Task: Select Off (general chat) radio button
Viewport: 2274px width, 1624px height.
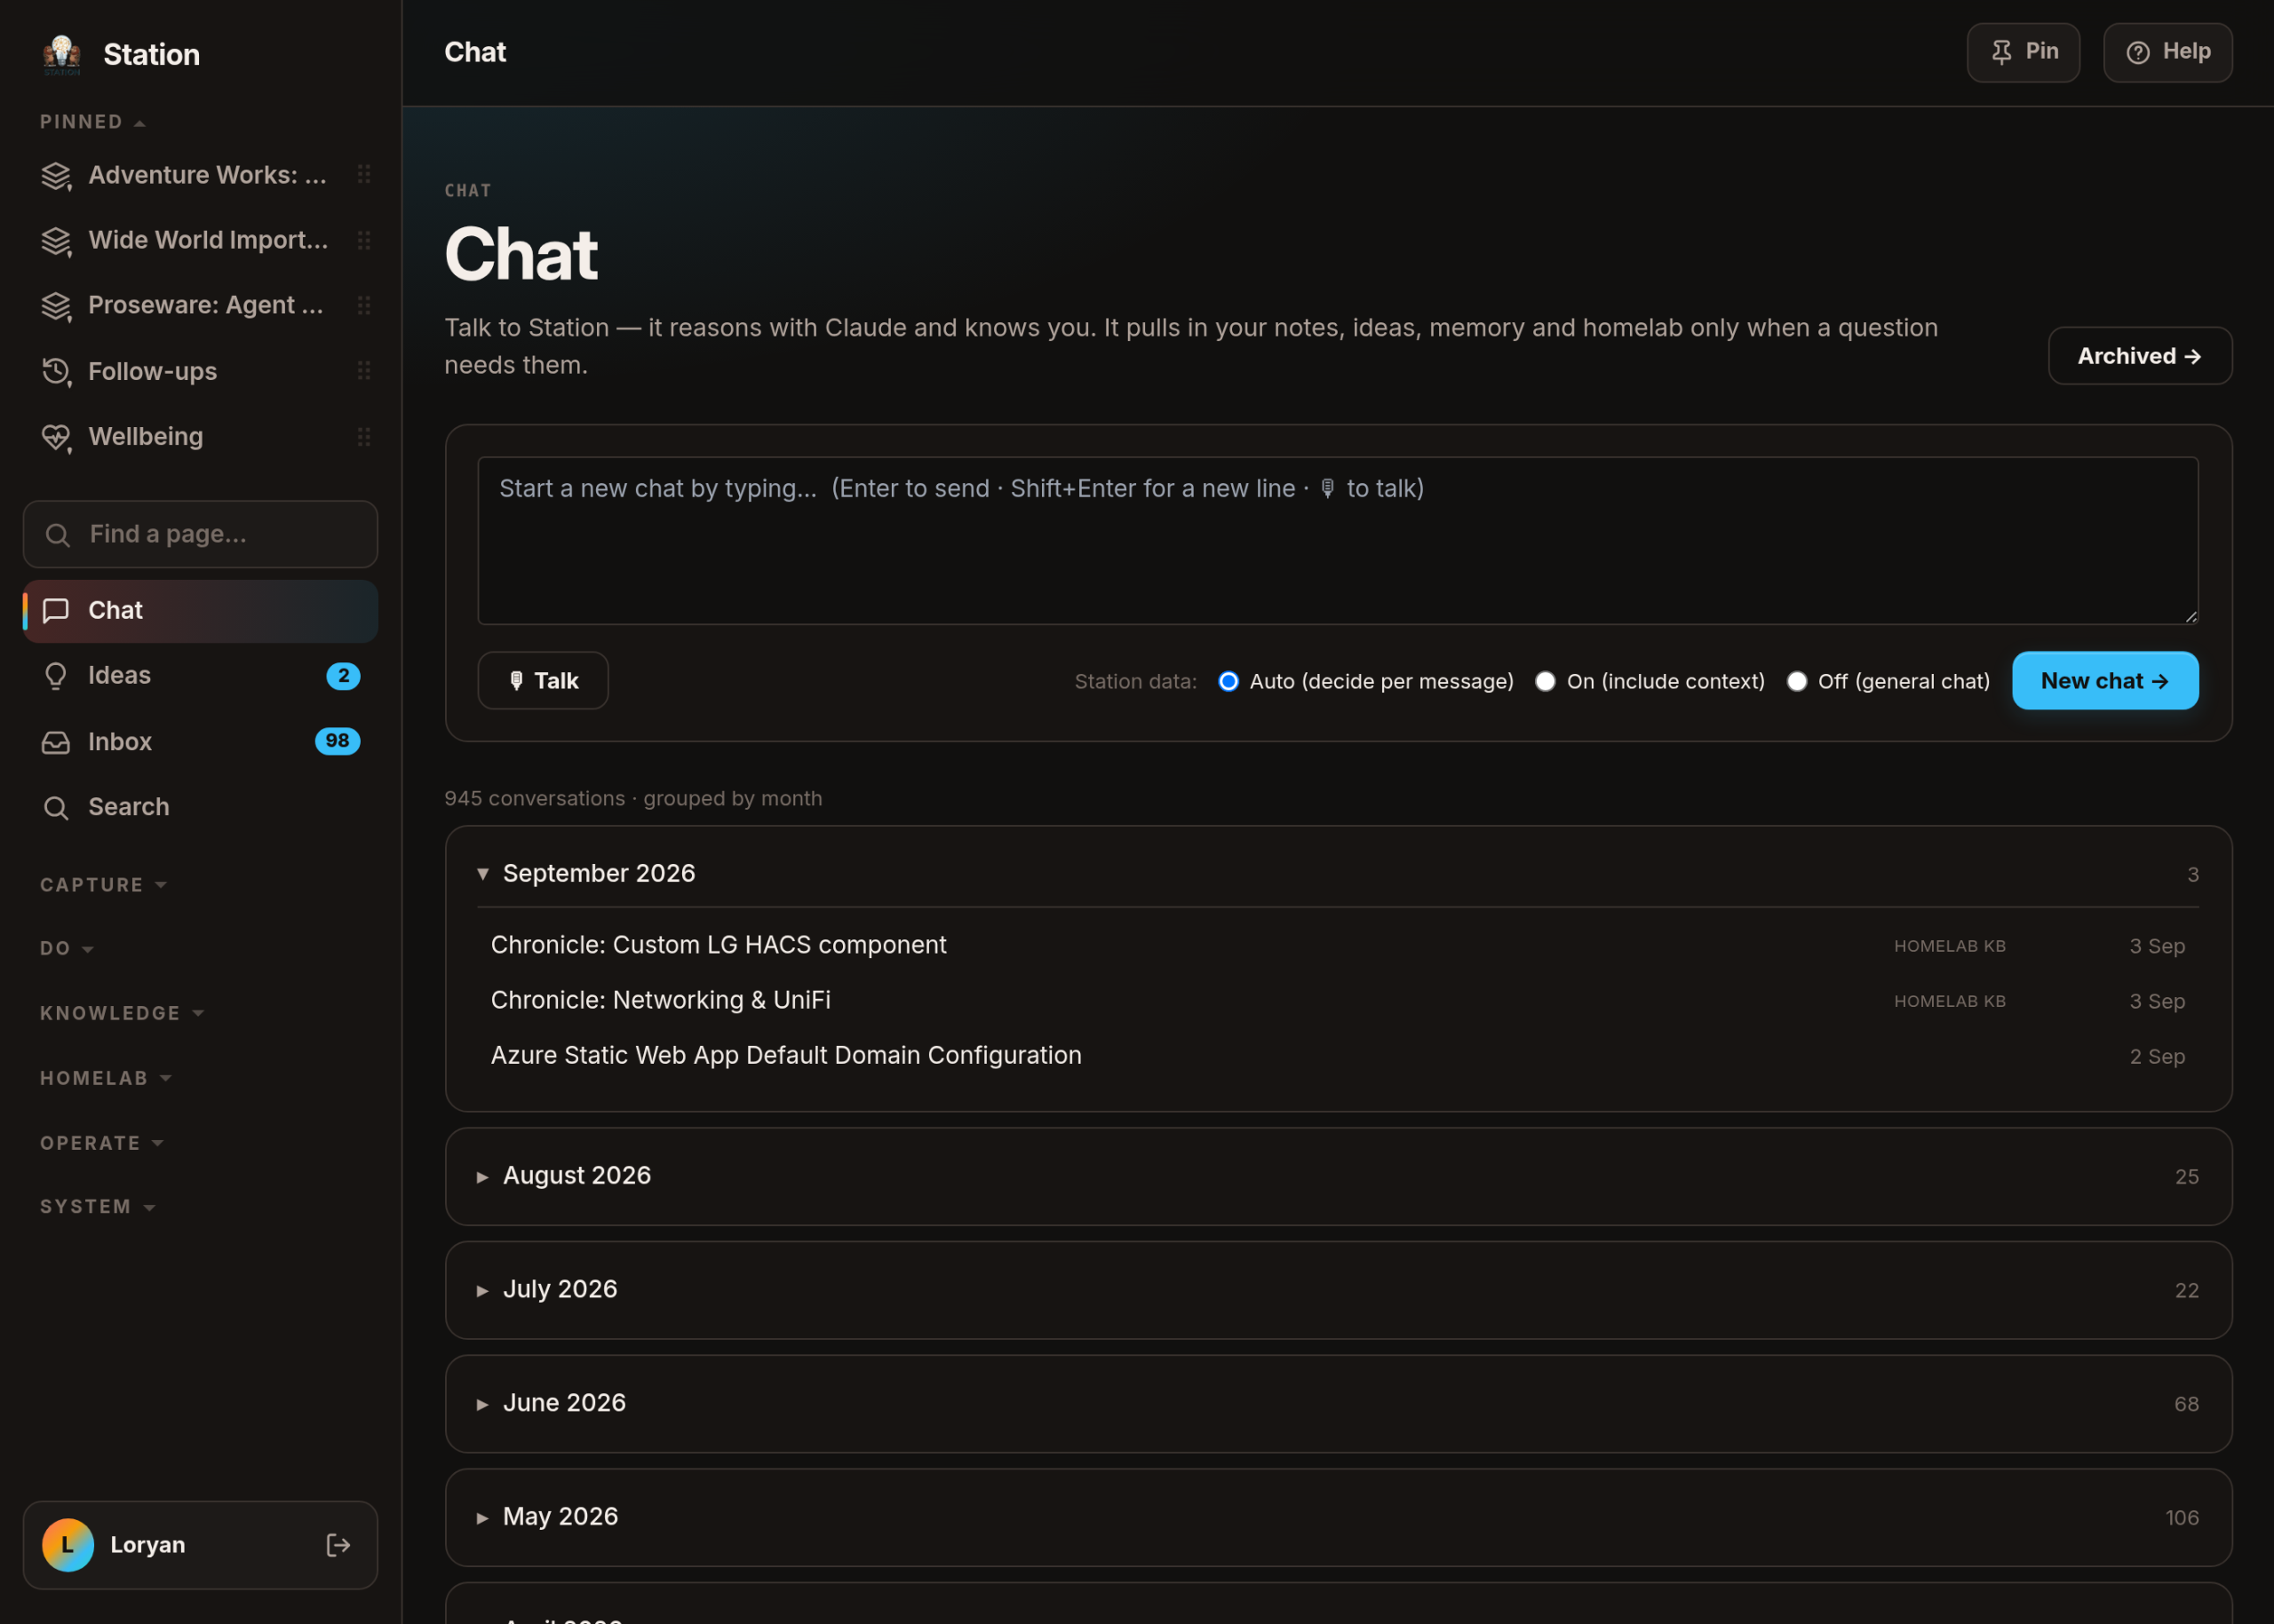Action: pos(1797,681)
